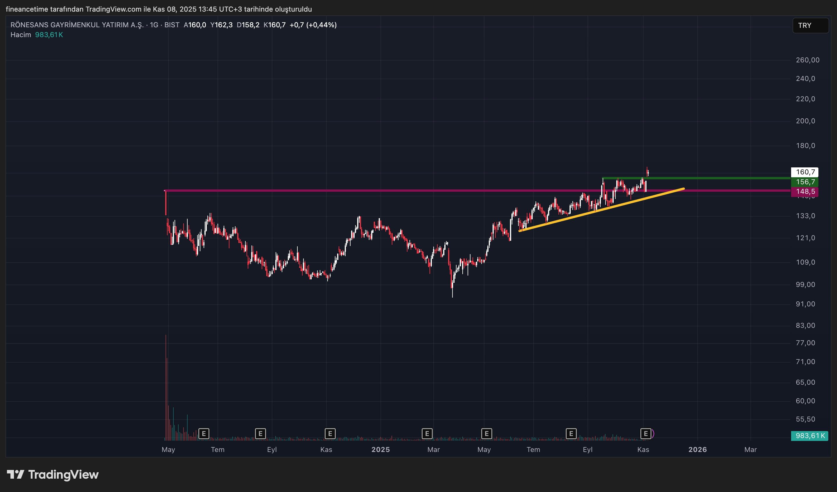Click the earnings E marker left of Eyl 2024
This screenshot has width=837, height=492.
tap(261, 433)
